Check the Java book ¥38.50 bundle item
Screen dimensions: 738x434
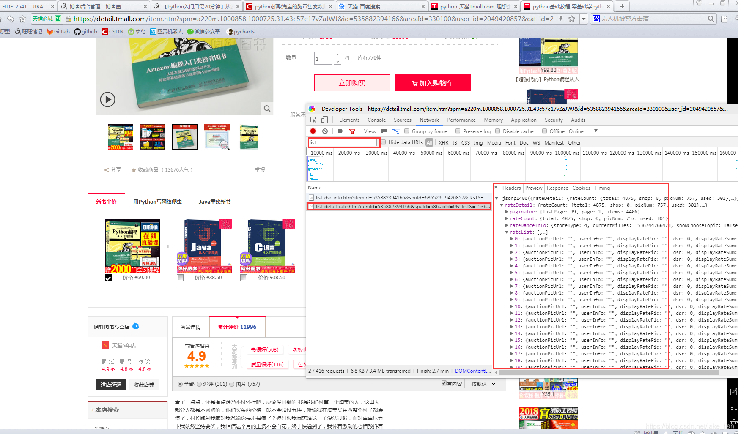point(180,278)
